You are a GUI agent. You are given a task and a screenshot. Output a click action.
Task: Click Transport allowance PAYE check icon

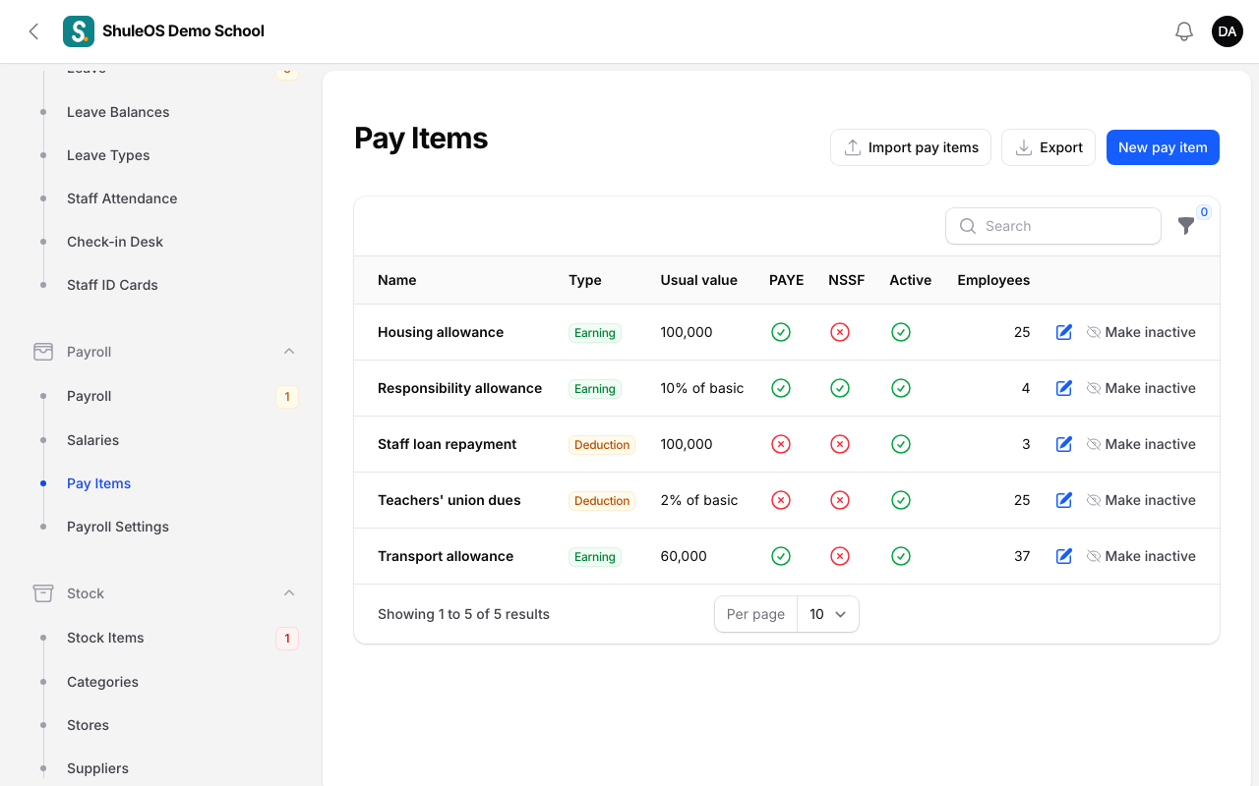point(781,556)
